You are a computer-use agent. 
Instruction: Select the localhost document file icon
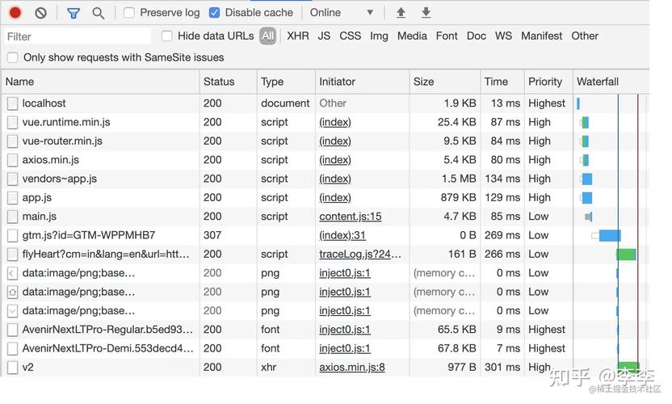coord(13,103)
